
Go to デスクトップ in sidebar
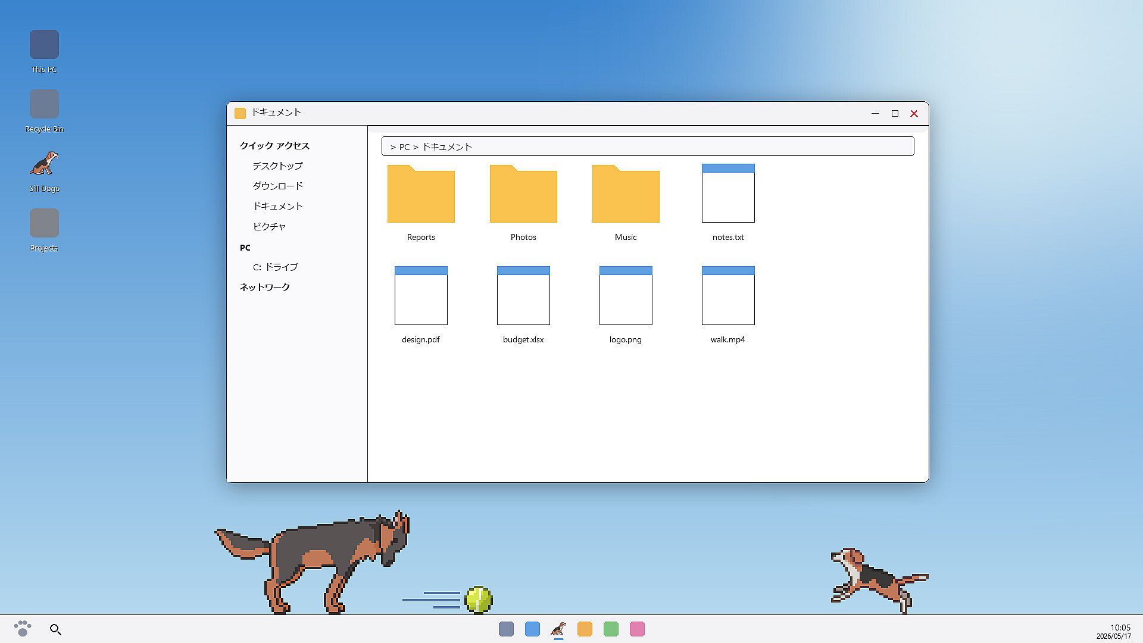coord(277,166)
